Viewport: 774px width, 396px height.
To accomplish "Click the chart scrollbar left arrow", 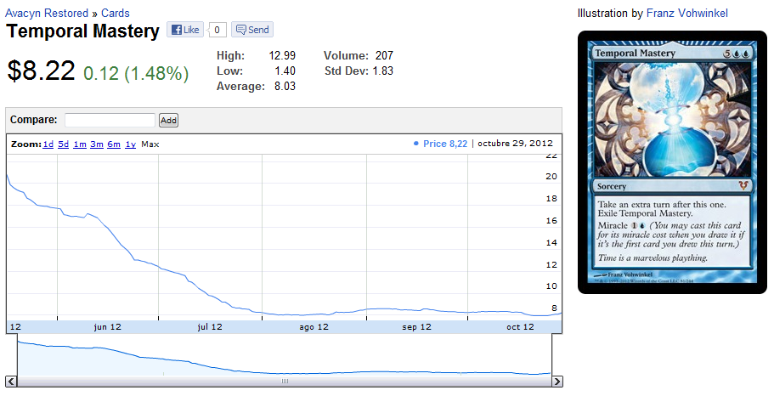I will coord(11,382).
